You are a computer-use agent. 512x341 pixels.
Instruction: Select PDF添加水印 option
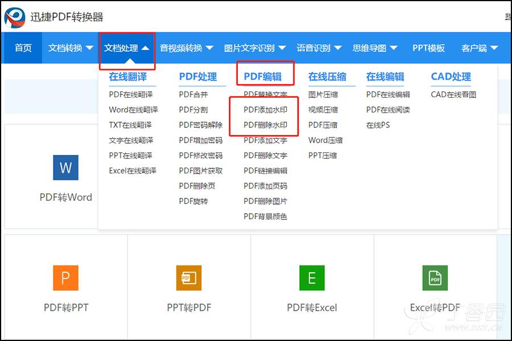coord(265,110)
